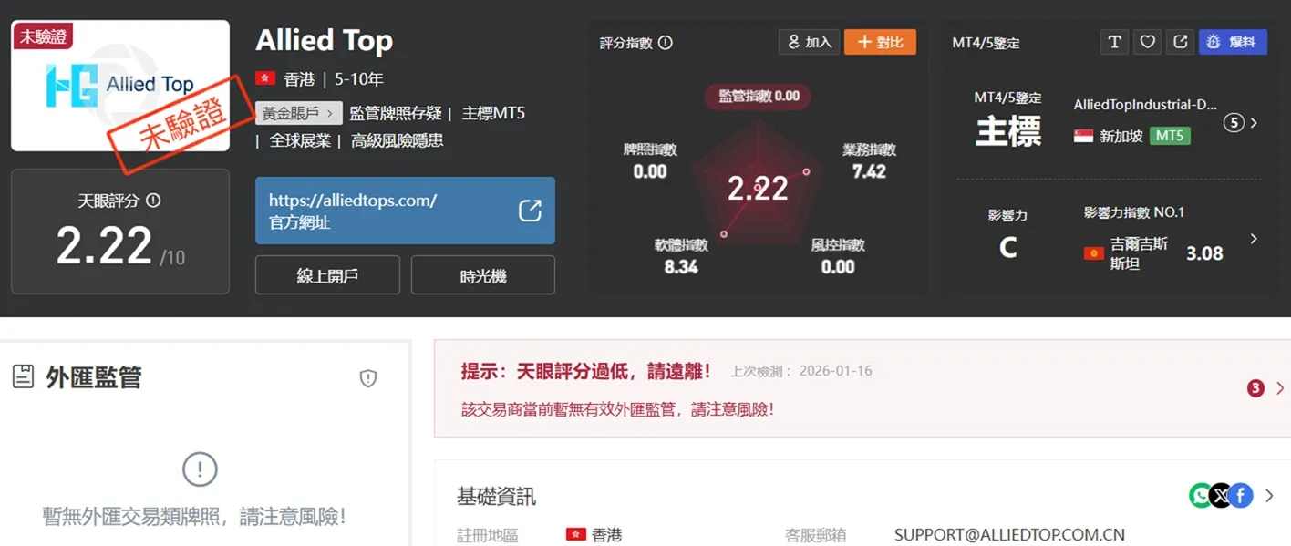Click the 風控指數 0.00 value
Viewport: 1291px width, 546px height.
tap(838, 267)
